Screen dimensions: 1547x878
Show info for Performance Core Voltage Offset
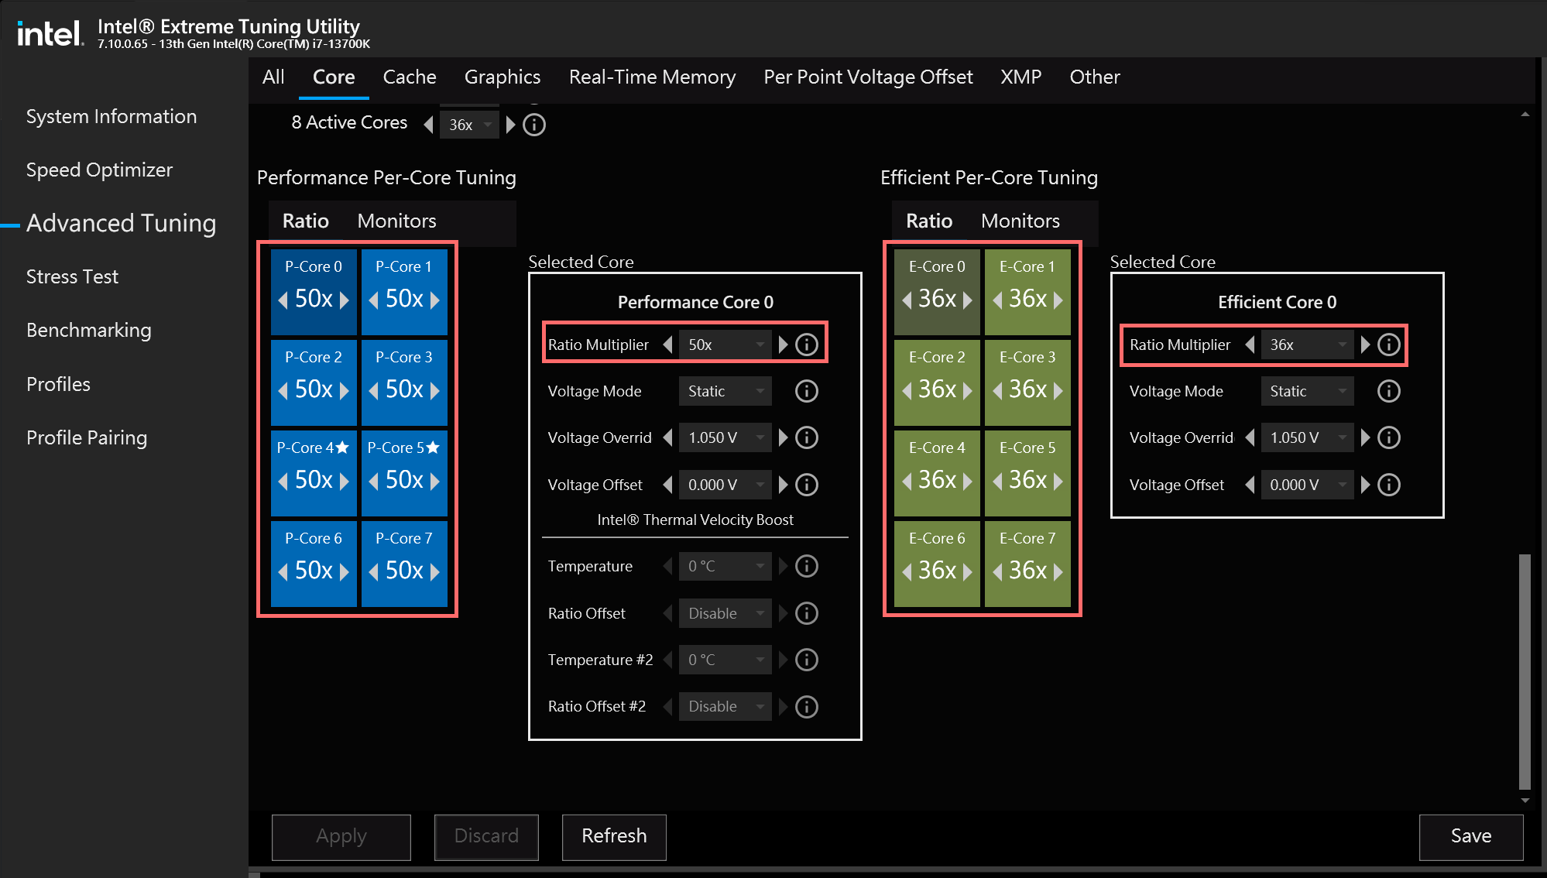[x=807, y=485]
